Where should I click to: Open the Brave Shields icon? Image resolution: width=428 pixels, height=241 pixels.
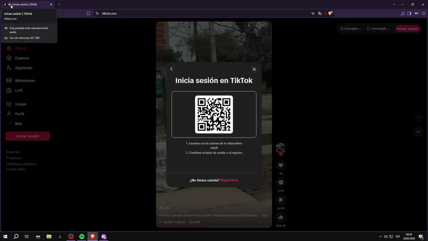click(330, 13)
